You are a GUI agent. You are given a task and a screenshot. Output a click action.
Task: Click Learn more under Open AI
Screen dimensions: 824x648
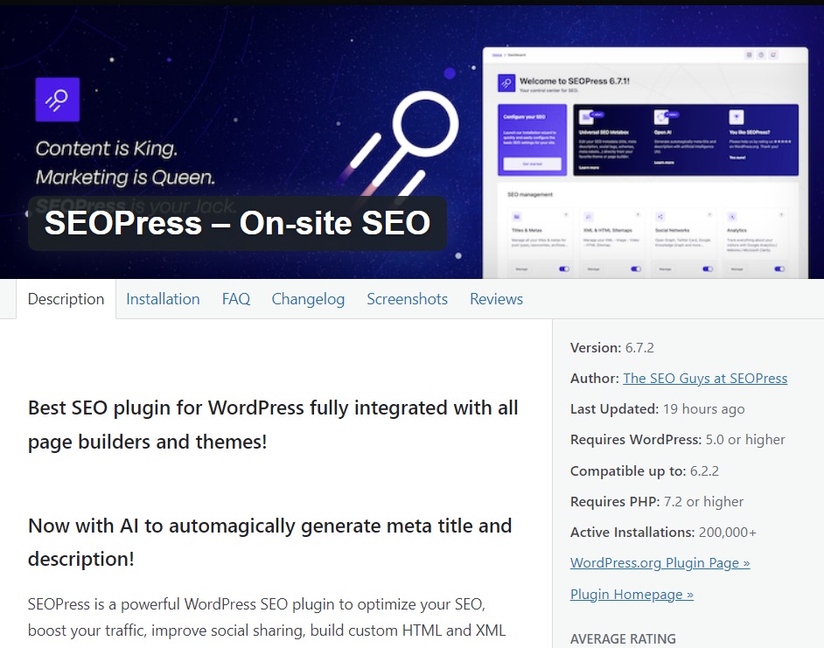[x=664, y=163]
